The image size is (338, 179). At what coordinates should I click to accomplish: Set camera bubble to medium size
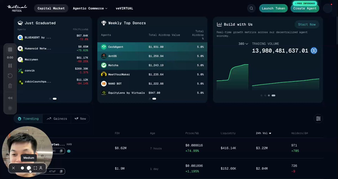[29, 168]
